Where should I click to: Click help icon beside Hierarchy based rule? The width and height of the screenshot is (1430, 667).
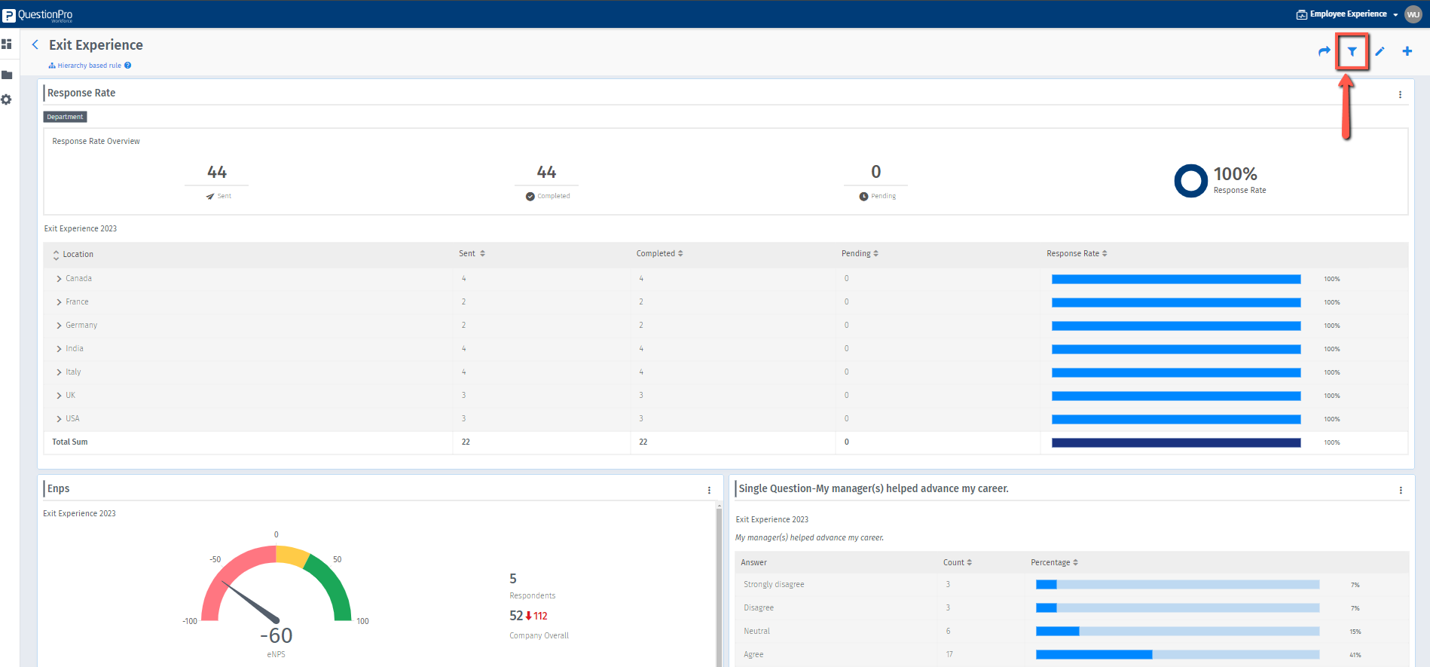(x=128, y=66)
